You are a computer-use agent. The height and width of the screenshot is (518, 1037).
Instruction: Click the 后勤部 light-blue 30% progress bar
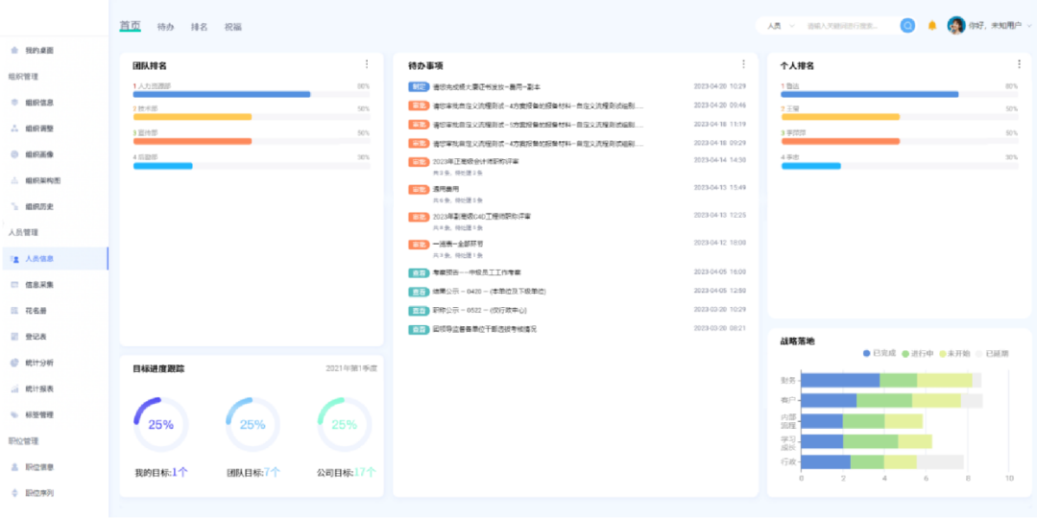(x=162, y=166)
